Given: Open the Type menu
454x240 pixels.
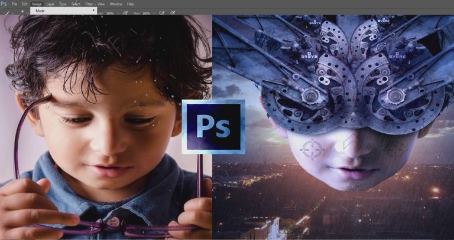Looking at the screenshot, I should pyautogui.click(x=63, y=4).
